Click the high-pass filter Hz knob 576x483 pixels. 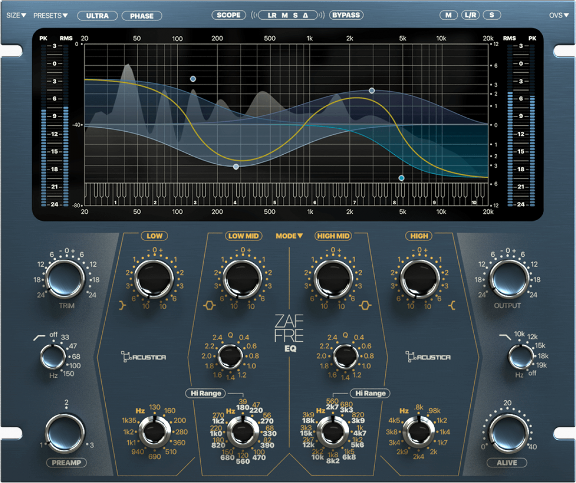pyautogui.click(x=53, y=357)
